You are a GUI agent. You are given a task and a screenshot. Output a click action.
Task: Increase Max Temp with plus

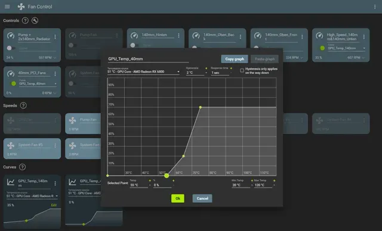click(x=275, y=180)
